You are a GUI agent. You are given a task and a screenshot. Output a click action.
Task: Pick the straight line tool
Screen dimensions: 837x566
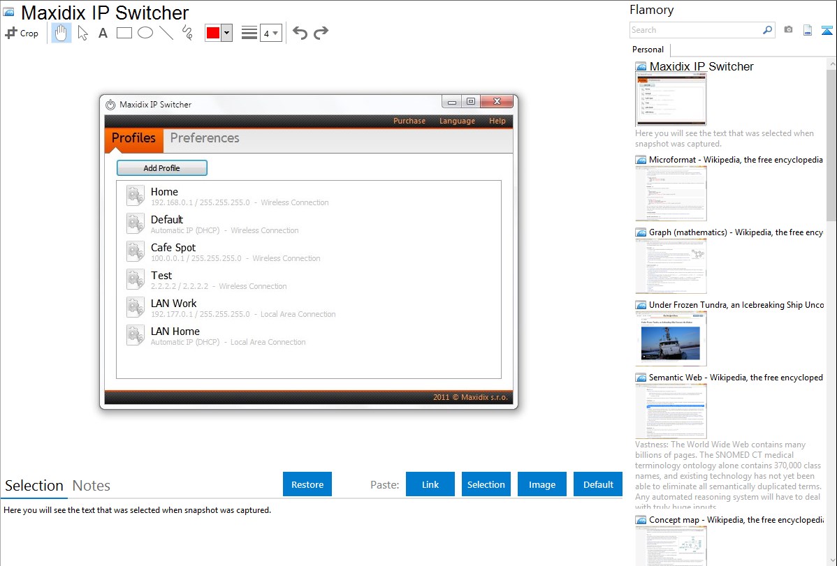click(x=166, y=33)
